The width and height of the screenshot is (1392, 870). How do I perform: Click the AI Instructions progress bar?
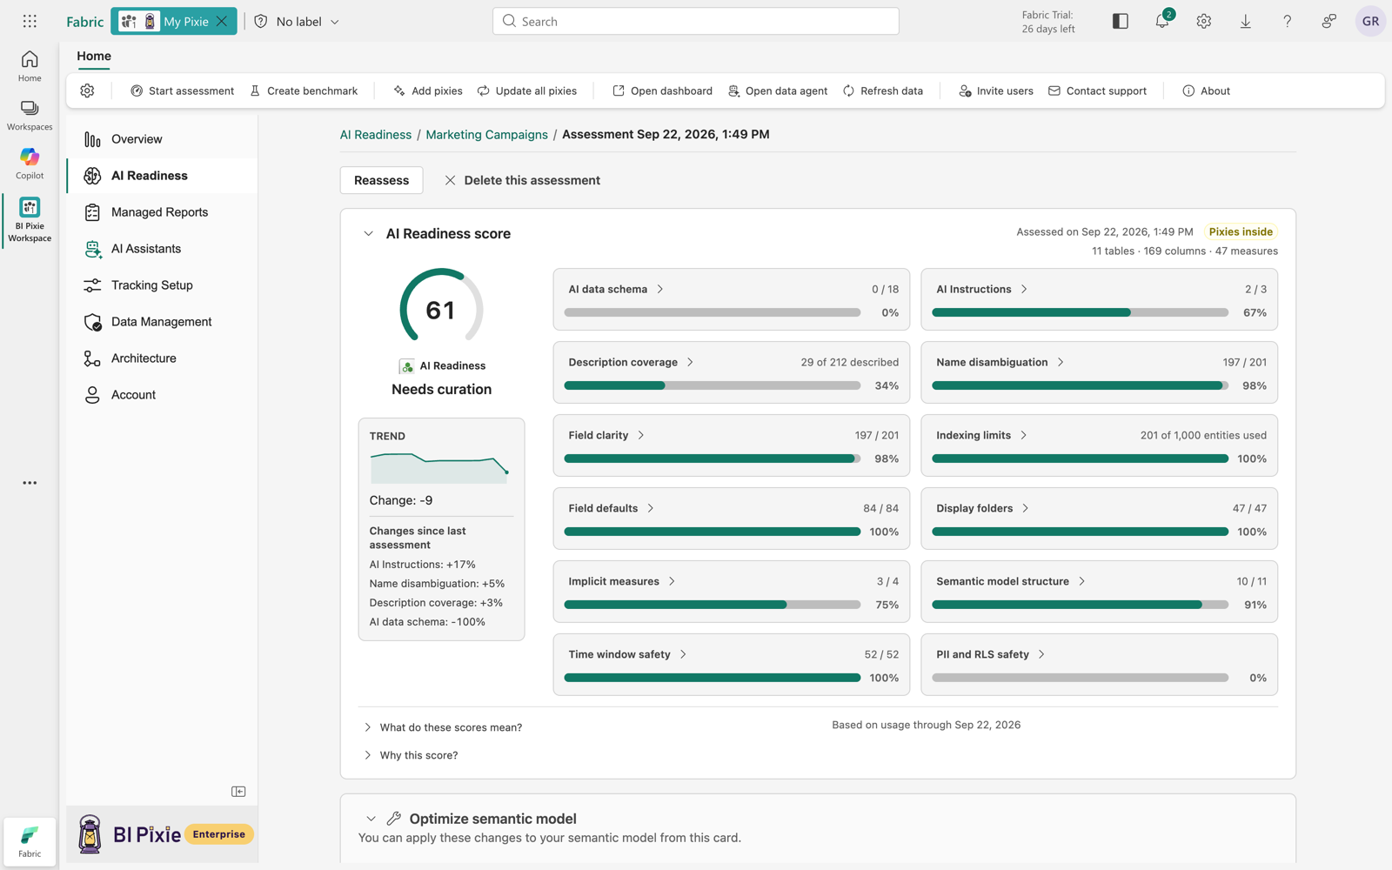(x=1080, y=312)
